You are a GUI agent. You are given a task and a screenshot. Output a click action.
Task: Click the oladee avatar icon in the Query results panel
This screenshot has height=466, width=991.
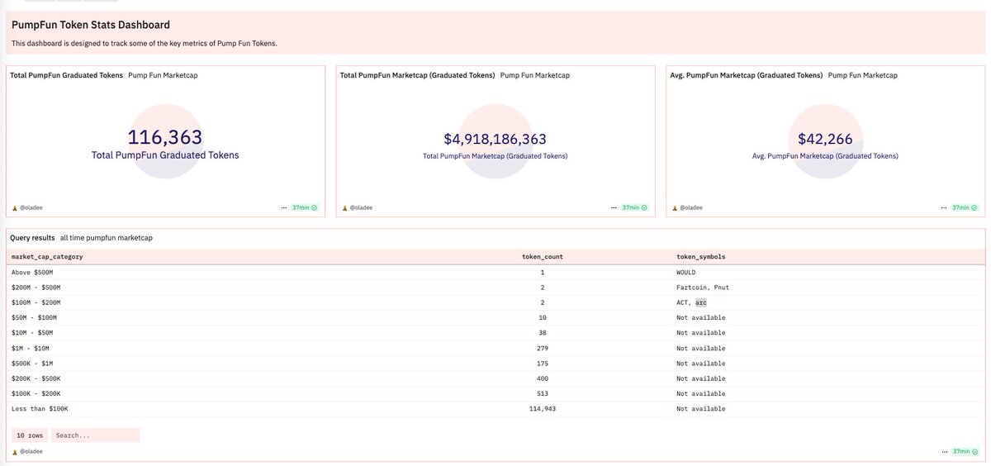15,452
